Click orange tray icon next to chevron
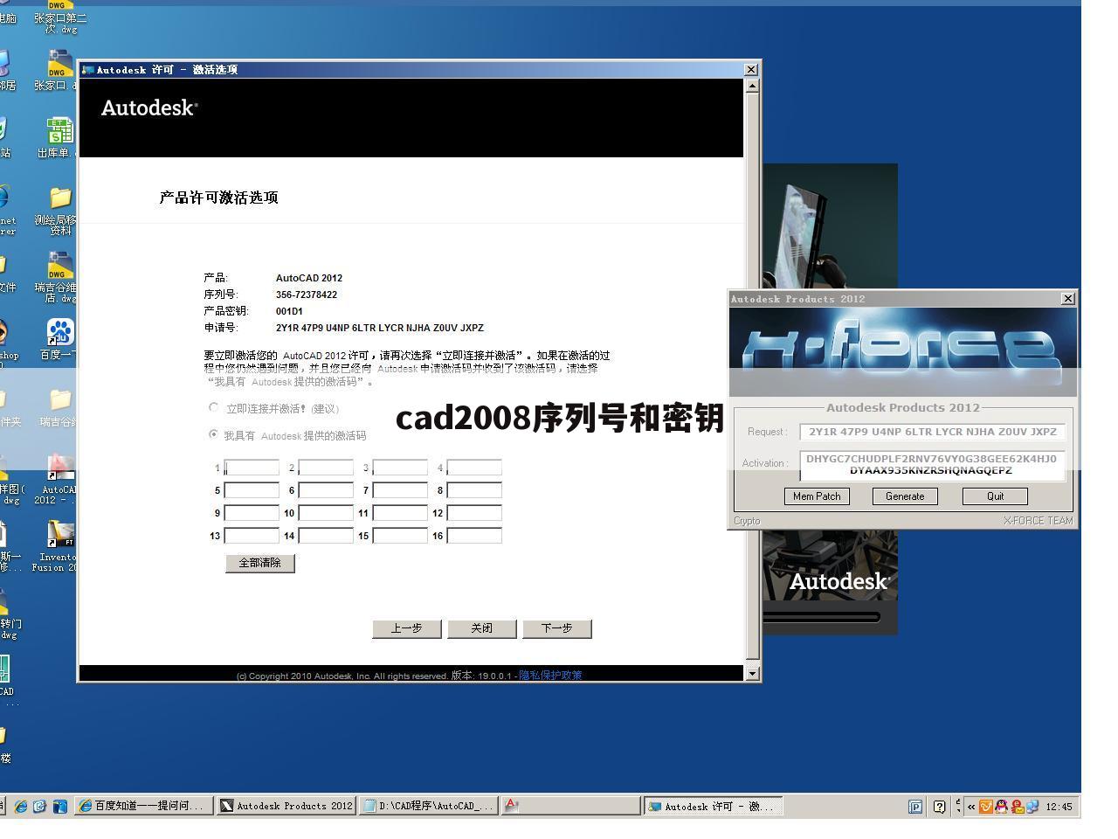1118x839 pixels. 986,807
